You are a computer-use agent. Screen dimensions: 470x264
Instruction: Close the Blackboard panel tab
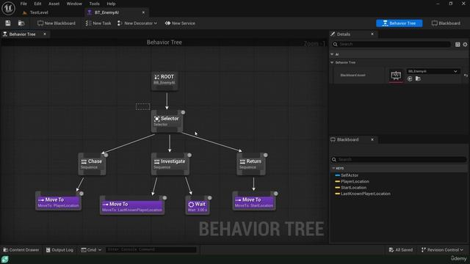pos(372,139)
